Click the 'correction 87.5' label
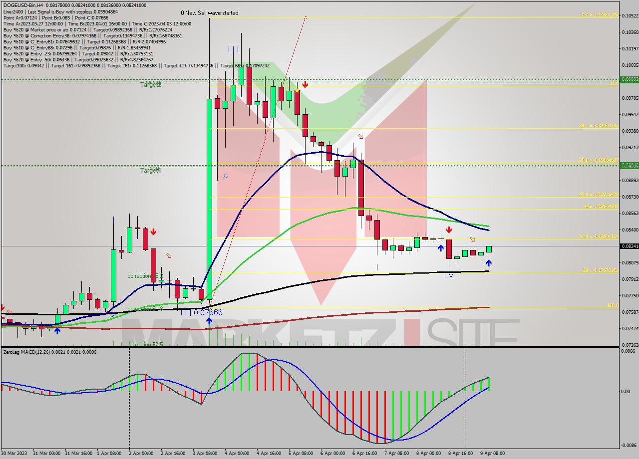 [145, 345]
